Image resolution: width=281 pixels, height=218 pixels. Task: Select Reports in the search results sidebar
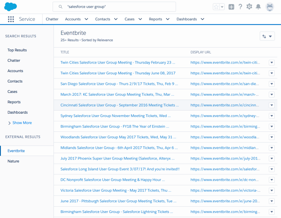click(x=14, y=102)
